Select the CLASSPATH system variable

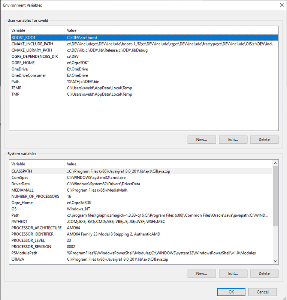(142, 171)
